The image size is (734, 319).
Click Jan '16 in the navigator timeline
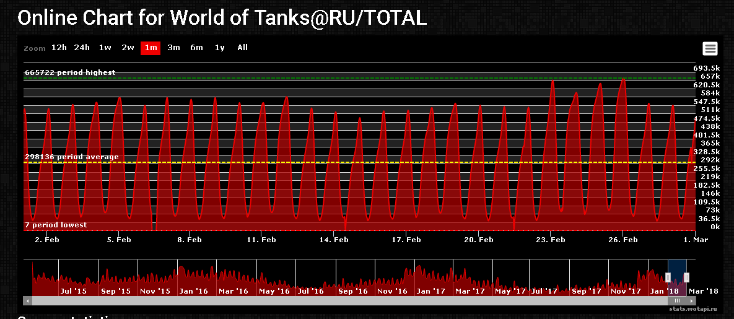point(194,291)
